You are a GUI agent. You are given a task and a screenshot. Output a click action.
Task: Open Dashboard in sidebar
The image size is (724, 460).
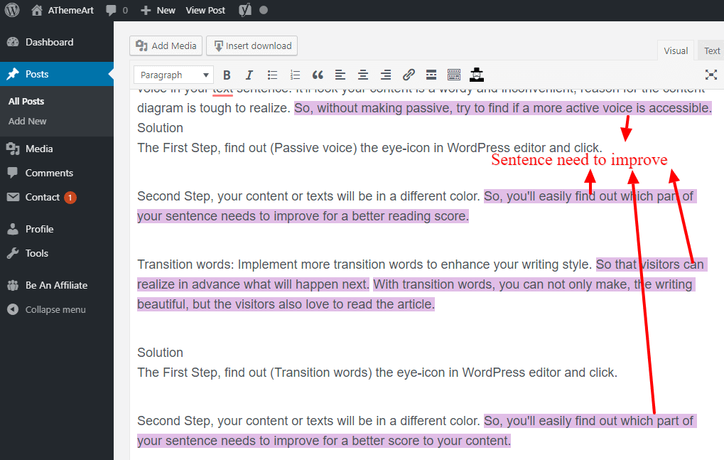[50, 42]
